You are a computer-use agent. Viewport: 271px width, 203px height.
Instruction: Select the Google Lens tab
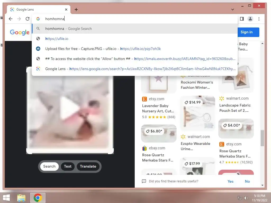39,10
